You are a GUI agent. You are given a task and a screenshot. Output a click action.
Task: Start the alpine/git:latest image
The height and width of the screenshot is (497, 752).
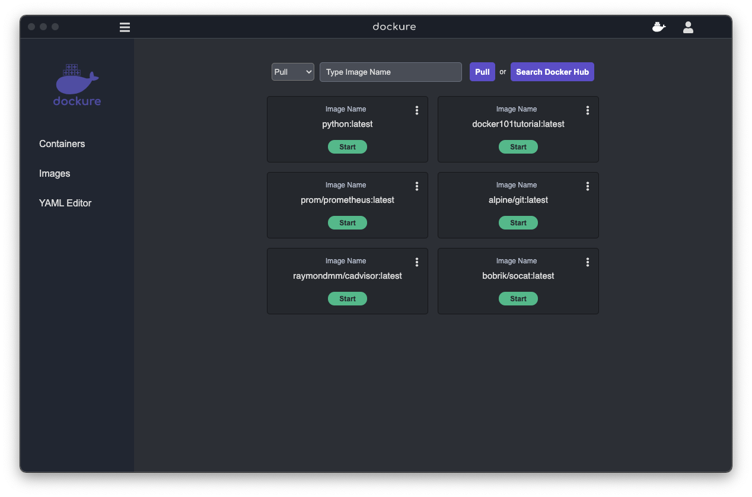click(x=518, y=223)
